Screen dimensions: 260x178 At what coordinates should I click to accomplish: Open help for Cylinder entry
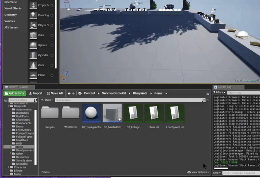click(x=52, y=55)
